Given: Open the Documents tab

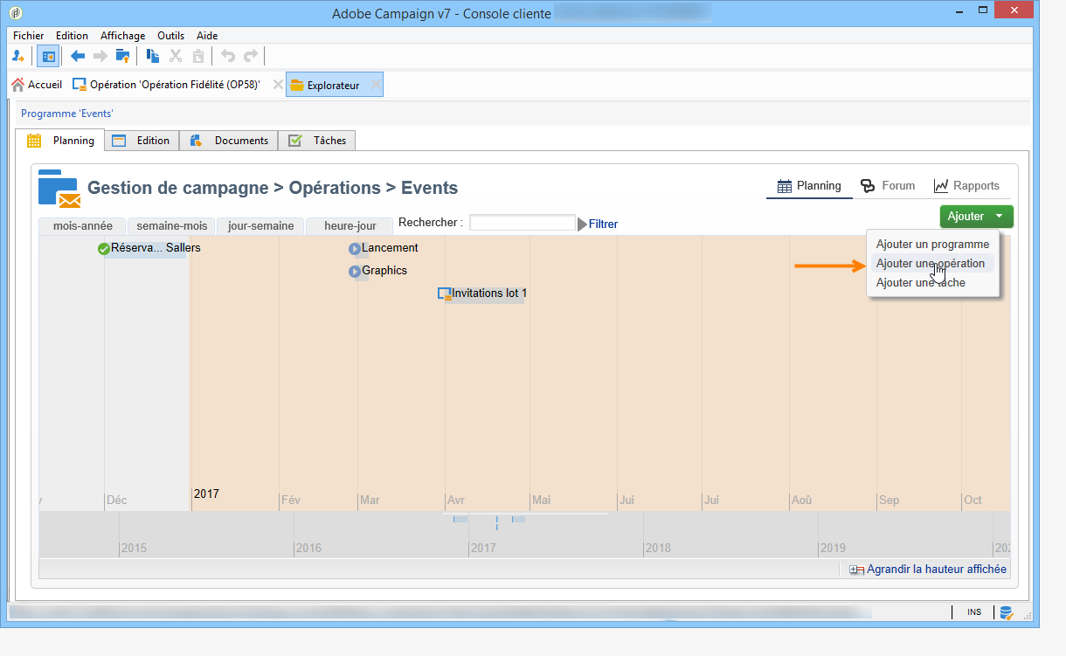Looking at the screenshot, I should 229,140.
